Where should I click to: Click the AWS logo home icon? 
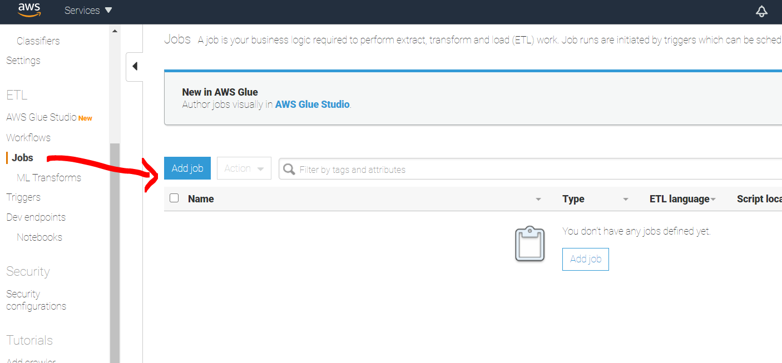coord(28,9)
